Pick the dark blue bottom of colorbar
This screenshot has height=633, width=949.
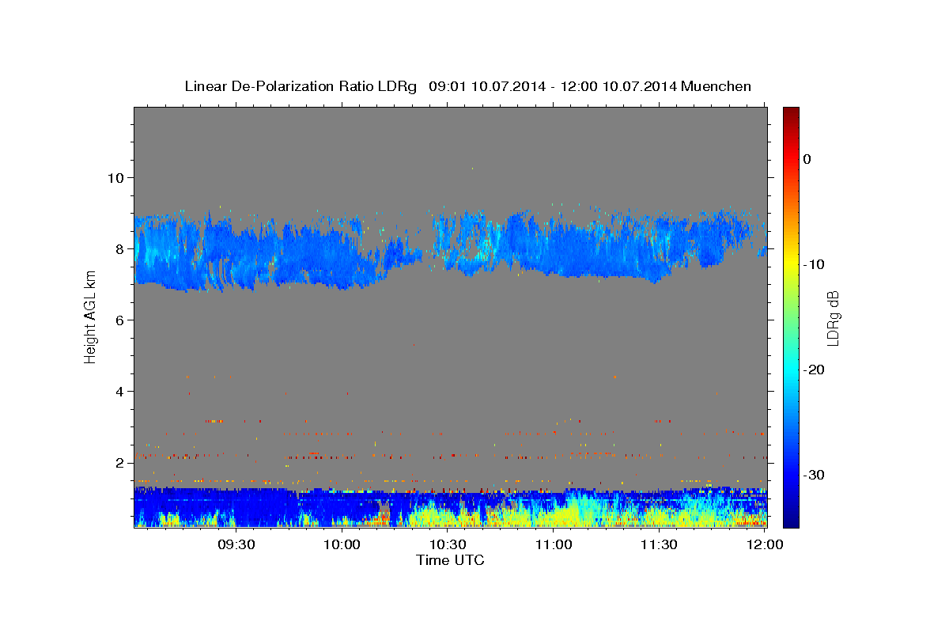coord(791,521)
